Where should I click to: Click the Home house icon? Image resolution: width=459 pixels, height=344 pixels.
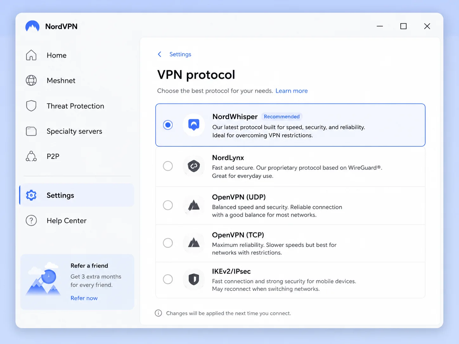(x=31, y=55)
